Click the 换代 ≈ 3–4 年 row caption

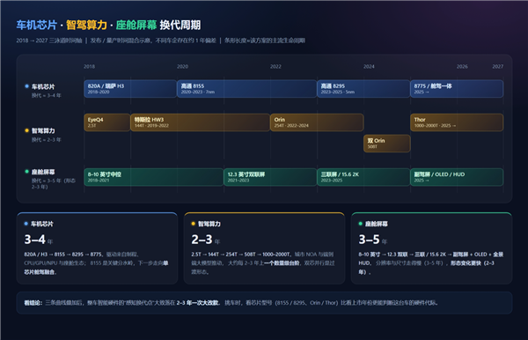tap(46, 95)
